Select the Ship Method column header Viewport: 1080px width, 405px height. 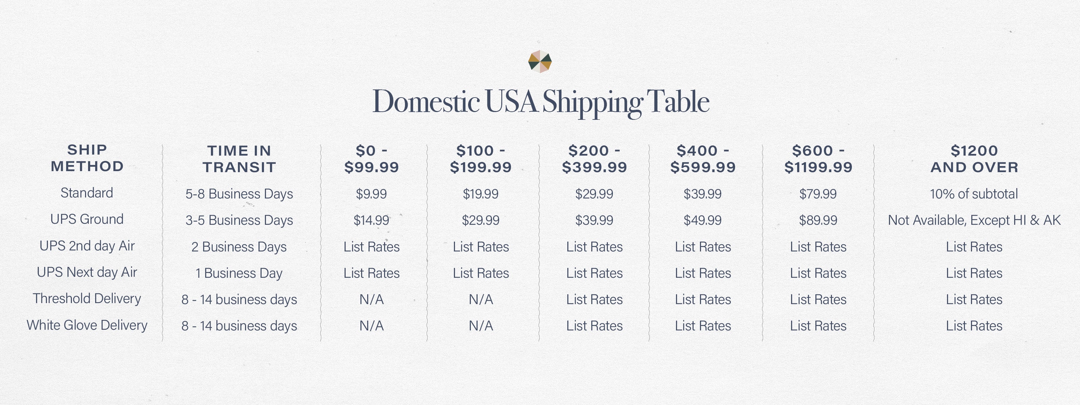tap(87, 158)
